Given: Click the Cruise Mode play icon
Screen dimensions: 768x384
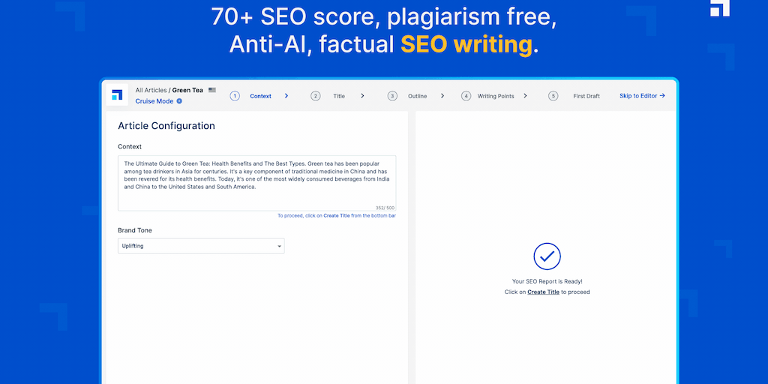Looking at the screenshot, I should [x=179, y=101].
